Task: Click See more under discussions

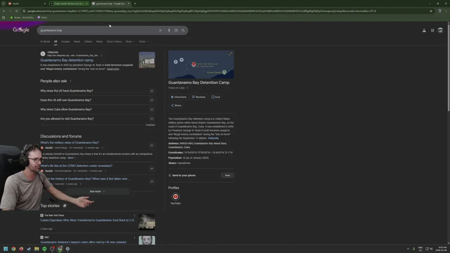Action: pyautogui.click(x=97, y=192)
